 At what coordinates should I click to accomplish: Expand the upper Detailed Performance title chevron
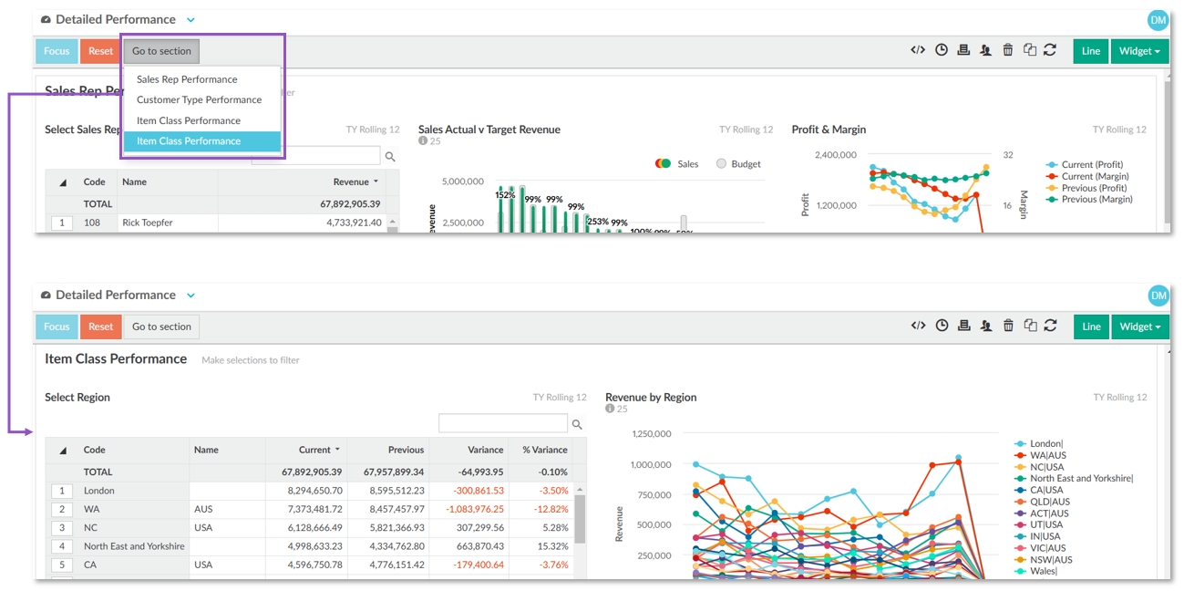(190, 20)
